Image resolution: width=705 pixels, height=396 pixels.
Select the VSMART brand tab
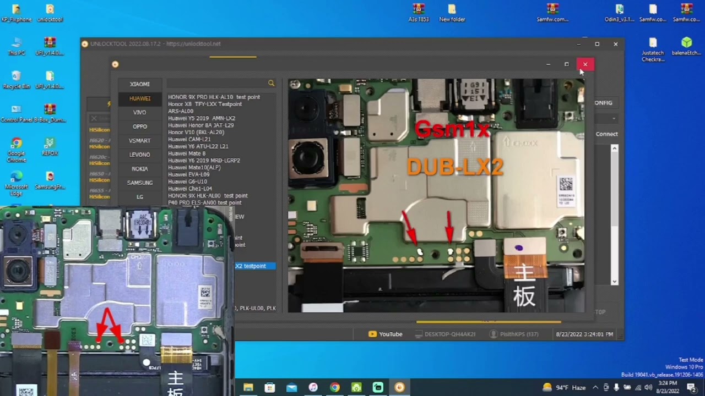(140, 141)
